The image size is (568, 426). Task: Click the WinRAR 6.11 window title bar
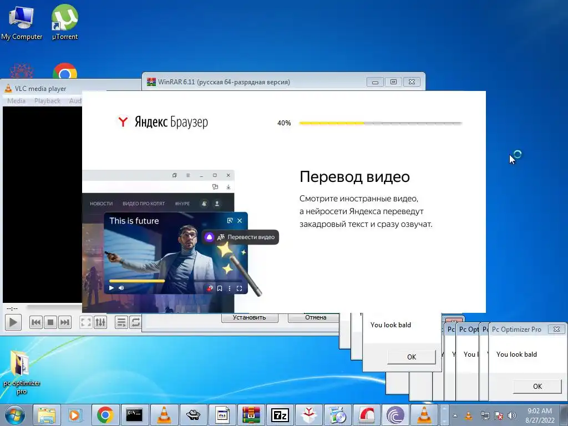(x=253, y=82)
